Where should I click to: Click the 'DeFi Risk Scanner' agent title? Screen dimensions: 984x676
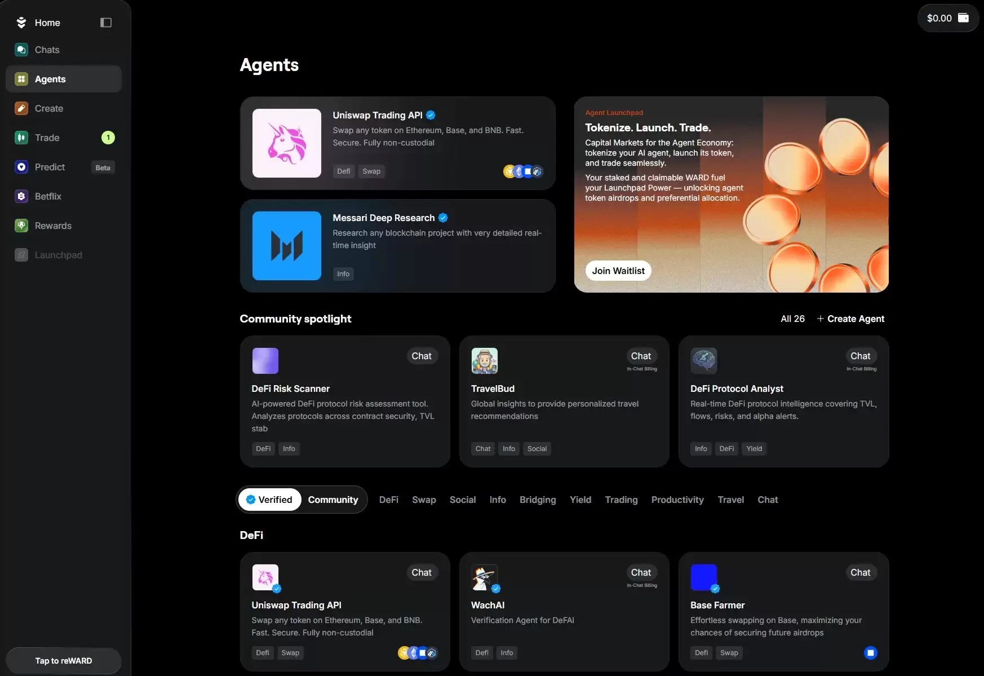[291, 388]
